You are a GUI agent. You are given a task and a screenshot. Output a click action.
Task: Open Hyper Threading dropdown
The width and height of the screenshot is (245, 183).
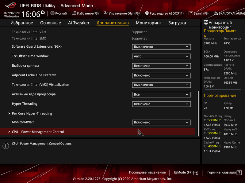pos(161,104)
